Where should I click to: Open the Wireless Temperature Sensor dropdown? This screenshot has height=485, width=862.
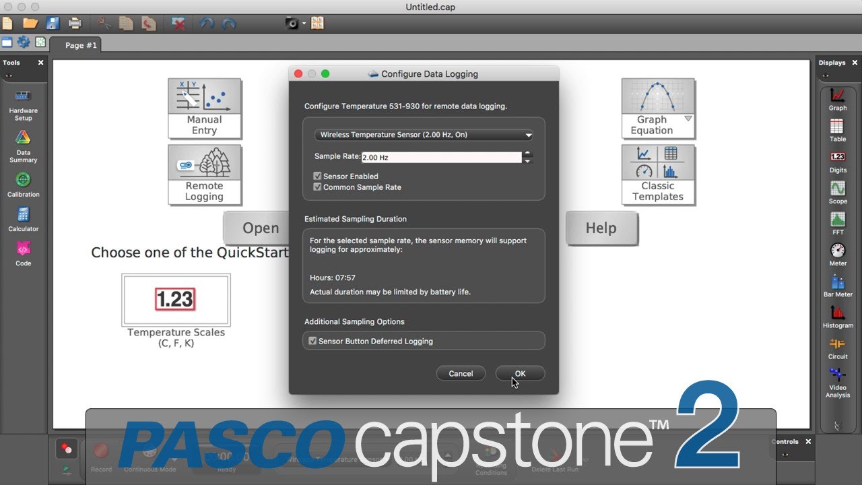pyautogui.click(x=424, y=135)
